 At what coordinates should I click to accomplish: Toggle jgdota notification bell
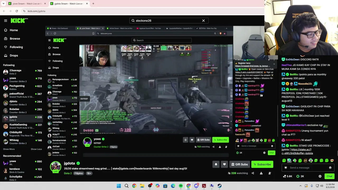216,164
